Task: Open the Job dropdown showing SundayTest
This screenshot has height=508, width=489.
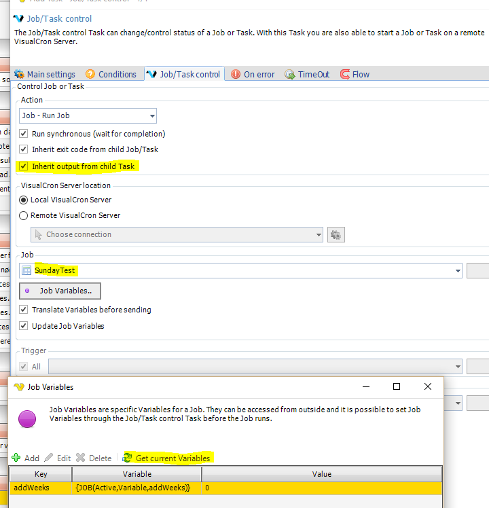Action: (x=457, y=270)
